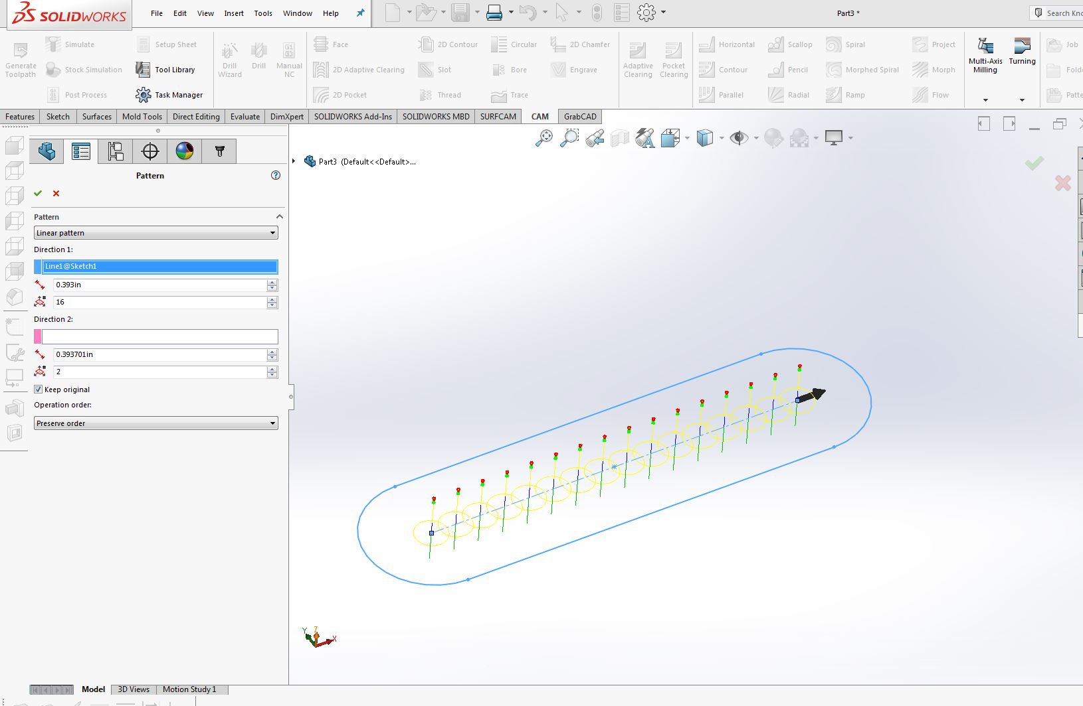Switch to the PropertyManager tab
Image resolution: width=1083 pixels, height=706 pixels.
click(81, 151)
